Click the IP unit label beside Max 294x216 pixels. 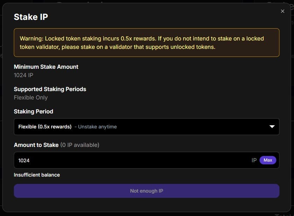[x=254, y=160]
